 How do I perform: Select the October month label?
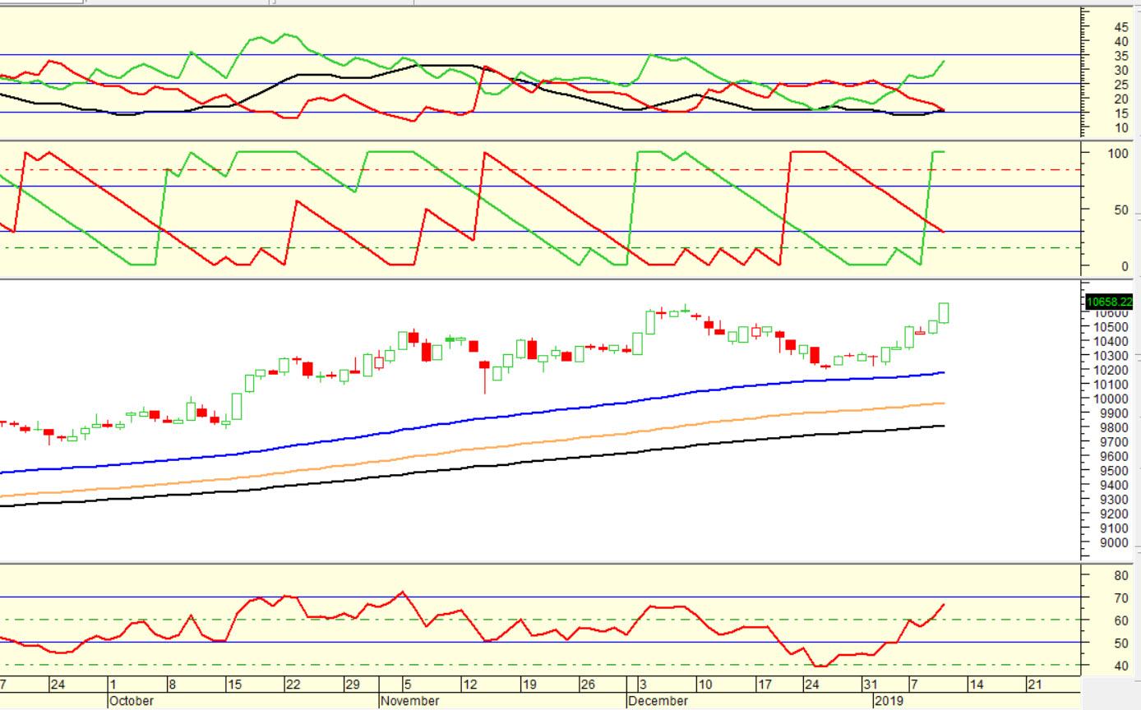click(x=132, y=701)
